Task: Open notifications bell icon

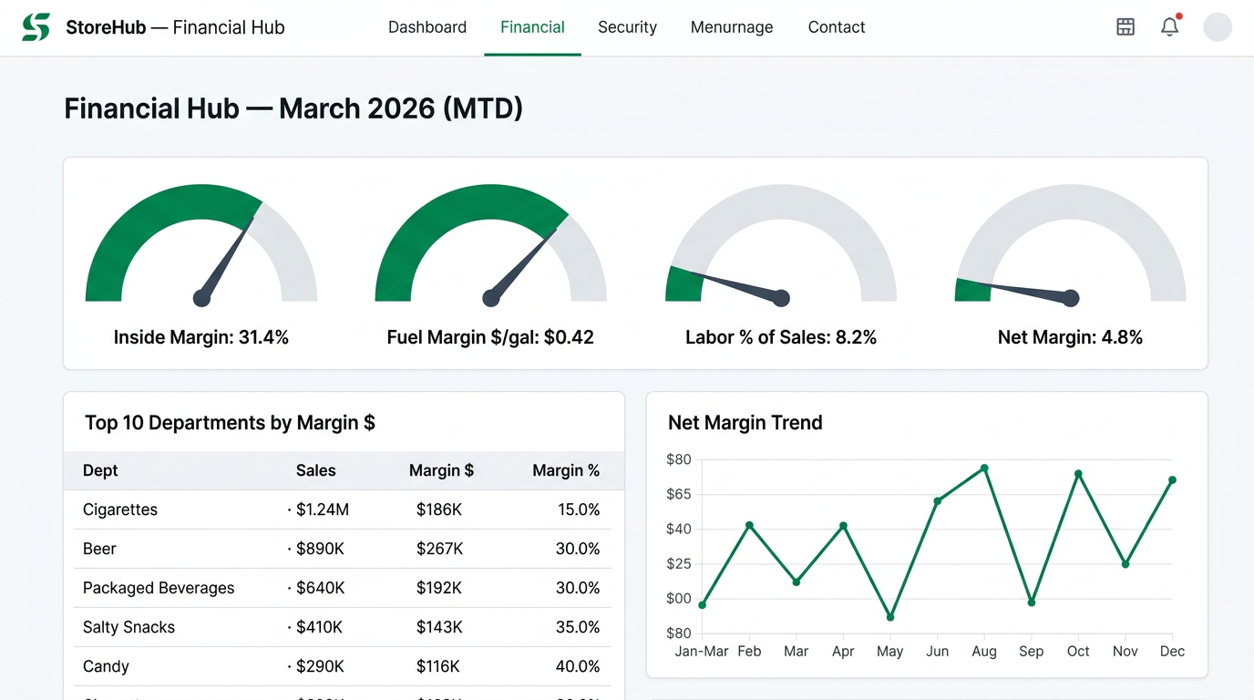Action: coord(1170,26)
